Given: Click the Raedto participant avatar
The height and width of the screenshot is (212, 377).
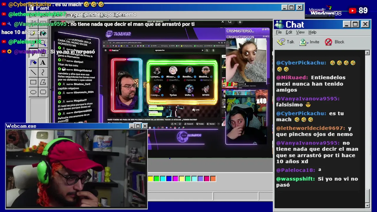Looking at the screenshot, I should [x=189, y=71].
